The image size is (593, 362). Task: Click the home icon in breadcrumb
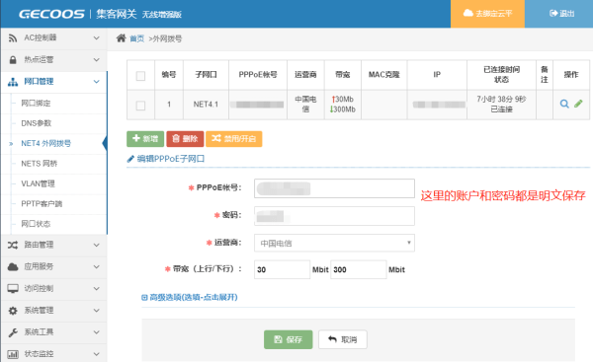pyautogui.click(x=121, y=38)
